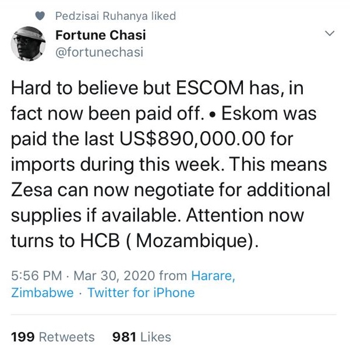
Task: Click the 5:56 PM timestamp
Action: point(37,276)
